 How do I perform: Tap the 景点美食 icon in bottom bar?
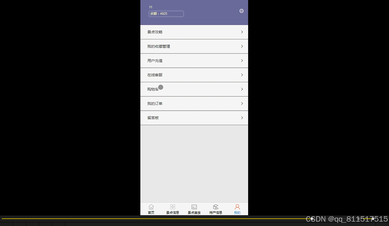click(x=194, y=207)
